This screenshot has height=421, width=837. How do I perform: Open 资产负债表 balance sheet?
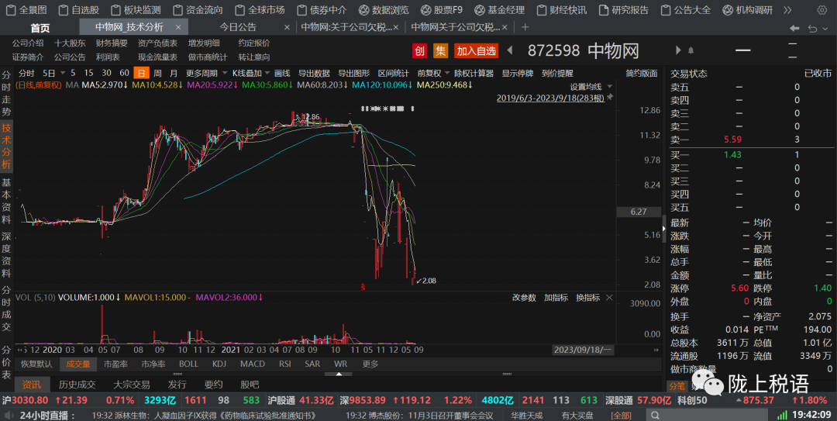point(157,43)
